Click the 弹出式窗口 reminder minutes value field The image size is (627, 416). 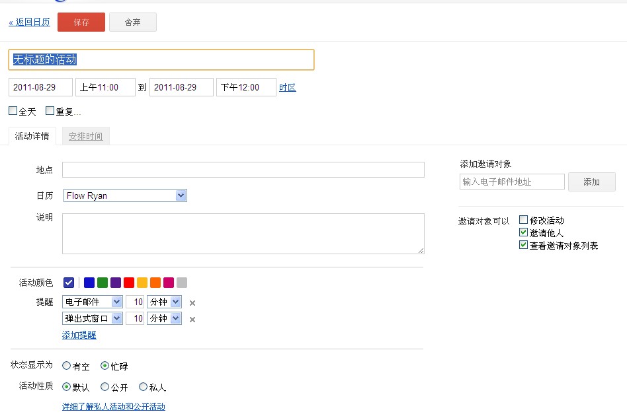pos(135,318)
